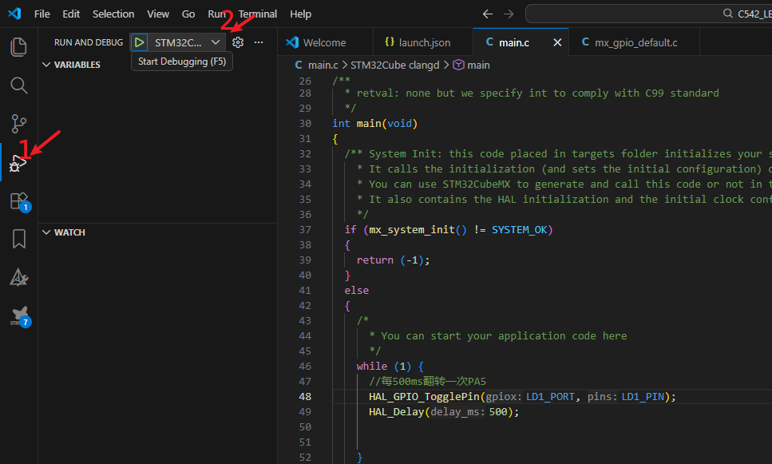This screenshot has width=772, height=464.
Task: Click the command center search box
Action: [x=648, y=14]
